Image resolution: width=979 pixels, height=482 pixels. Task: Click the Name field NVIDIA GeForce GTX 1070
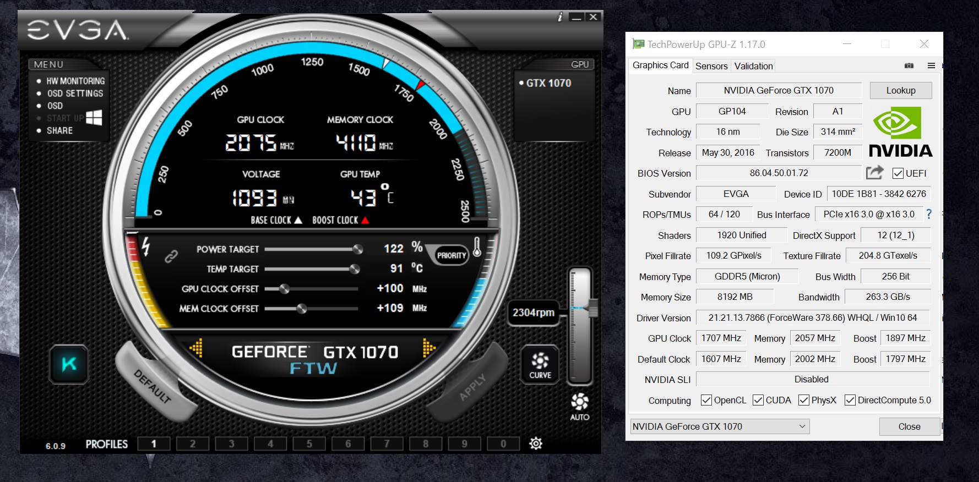click(x=779, y=90)
